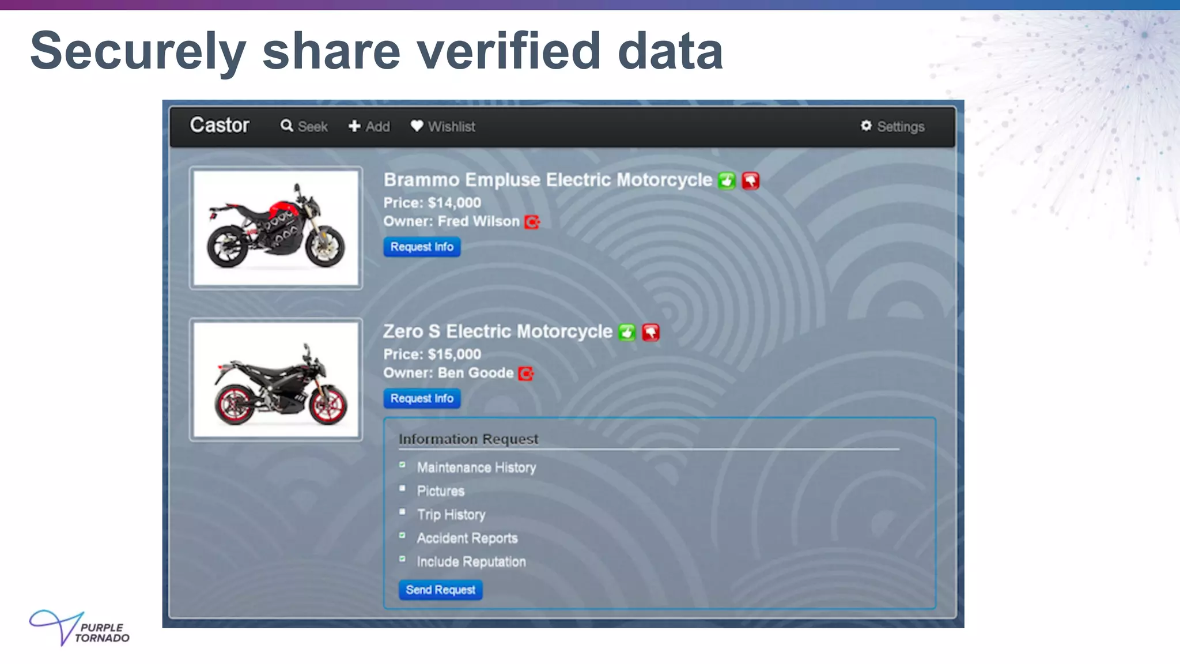Click red icon next to Fred Wilson
The image size is (1180, 664).
[x=532, y=222]
